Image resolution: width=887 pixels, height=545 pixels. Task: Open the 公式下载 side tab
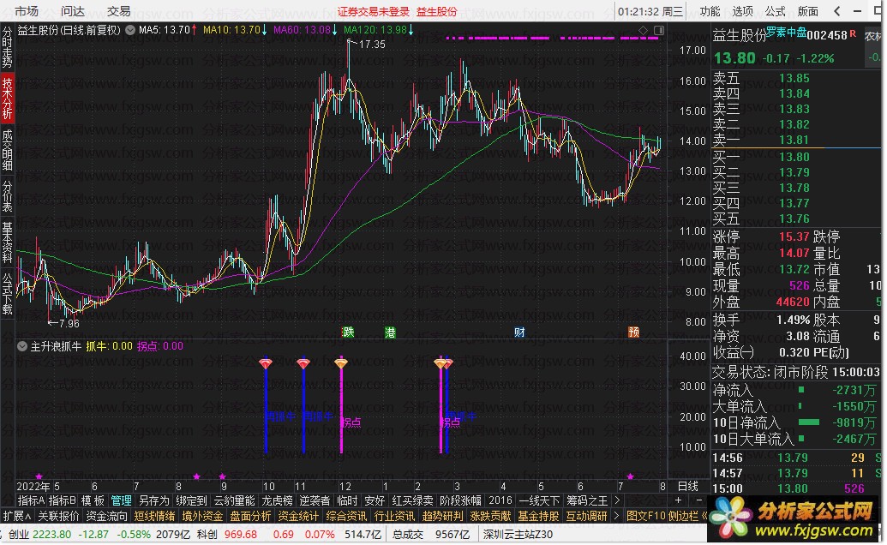pyautogui.click(x=8, y=294)
